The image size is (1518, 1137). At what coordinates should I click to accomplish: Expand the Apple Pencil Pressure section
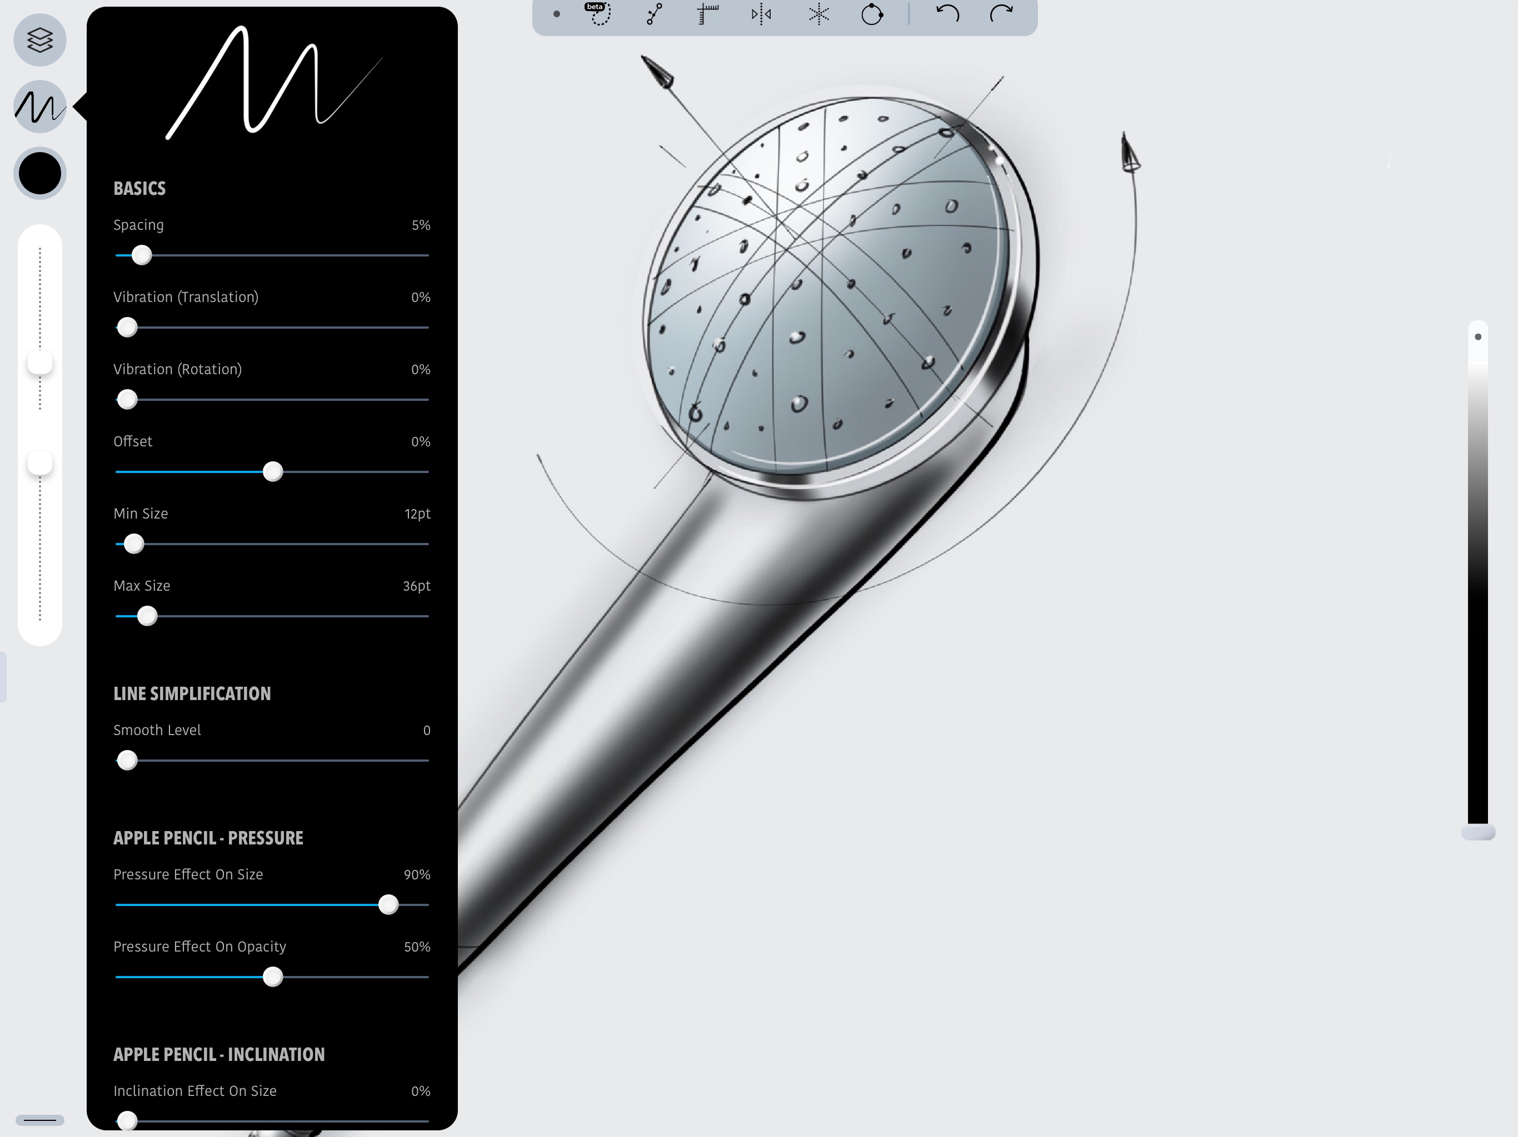[208, 837]
